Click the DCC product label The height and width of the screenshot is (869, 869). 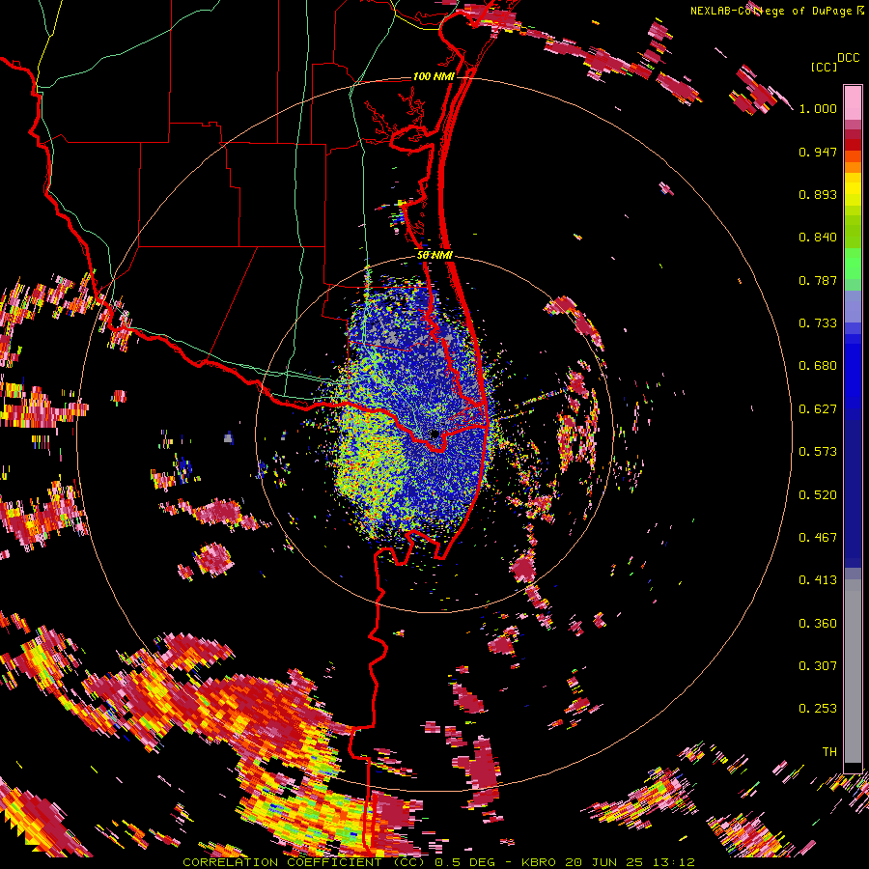pyautogui.click(x=848, y=58)
